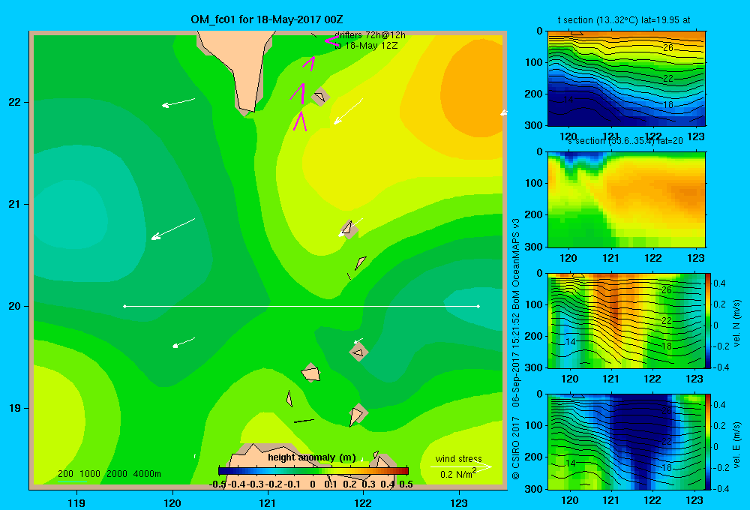Pick the green zero segment of the height anomaly colorbar
This screenshot has width=750, height=510.
(x=313, y=471)
